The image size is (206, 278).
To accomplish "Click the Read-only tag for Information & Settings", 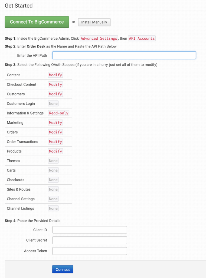I will click(x=59, y=113).
